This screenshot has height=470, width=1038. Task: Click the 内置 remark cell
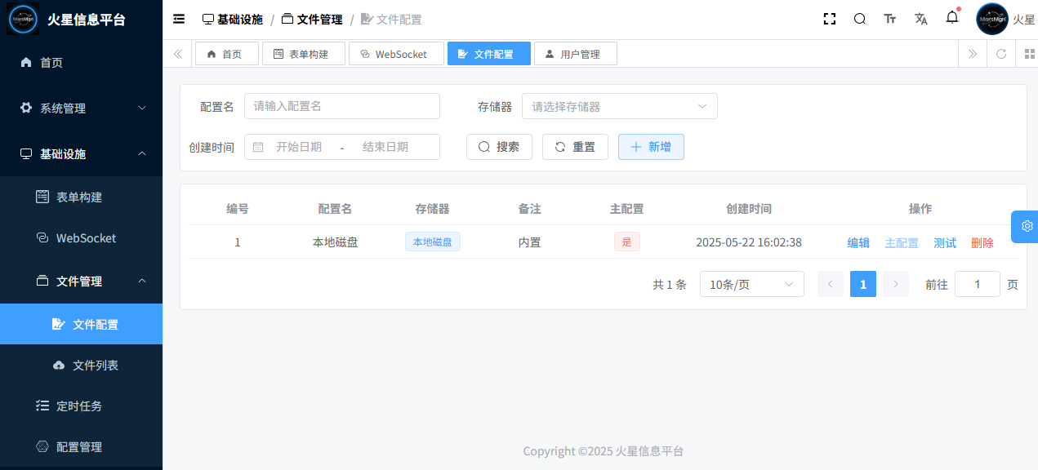coord(529,242)
